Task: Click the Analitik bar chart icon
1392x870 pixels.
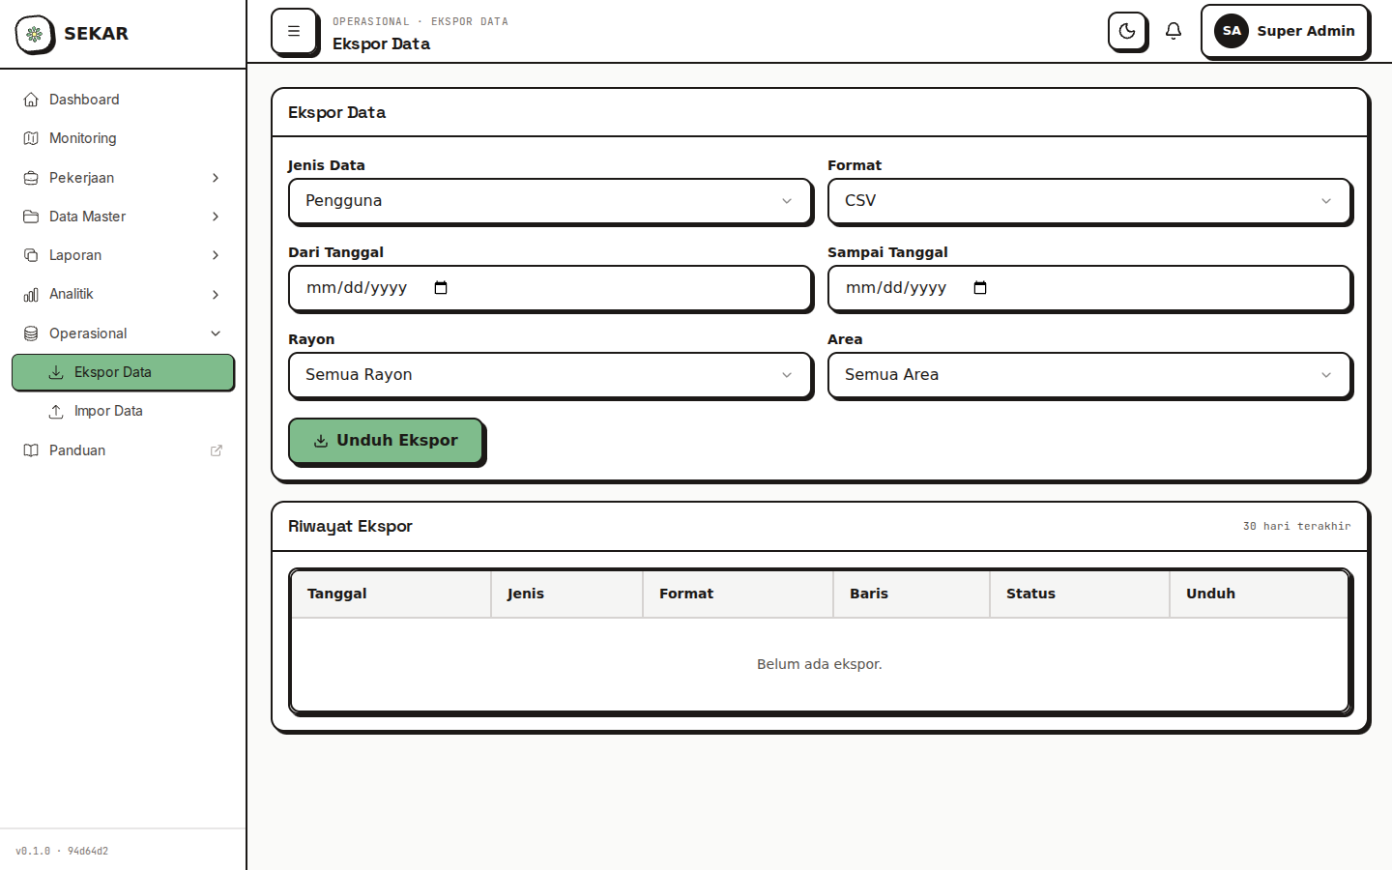Action: pos(31,294)
